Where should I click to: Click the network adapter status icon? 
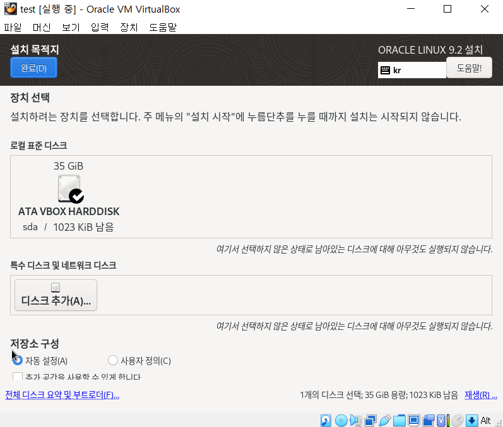[370, 420]
